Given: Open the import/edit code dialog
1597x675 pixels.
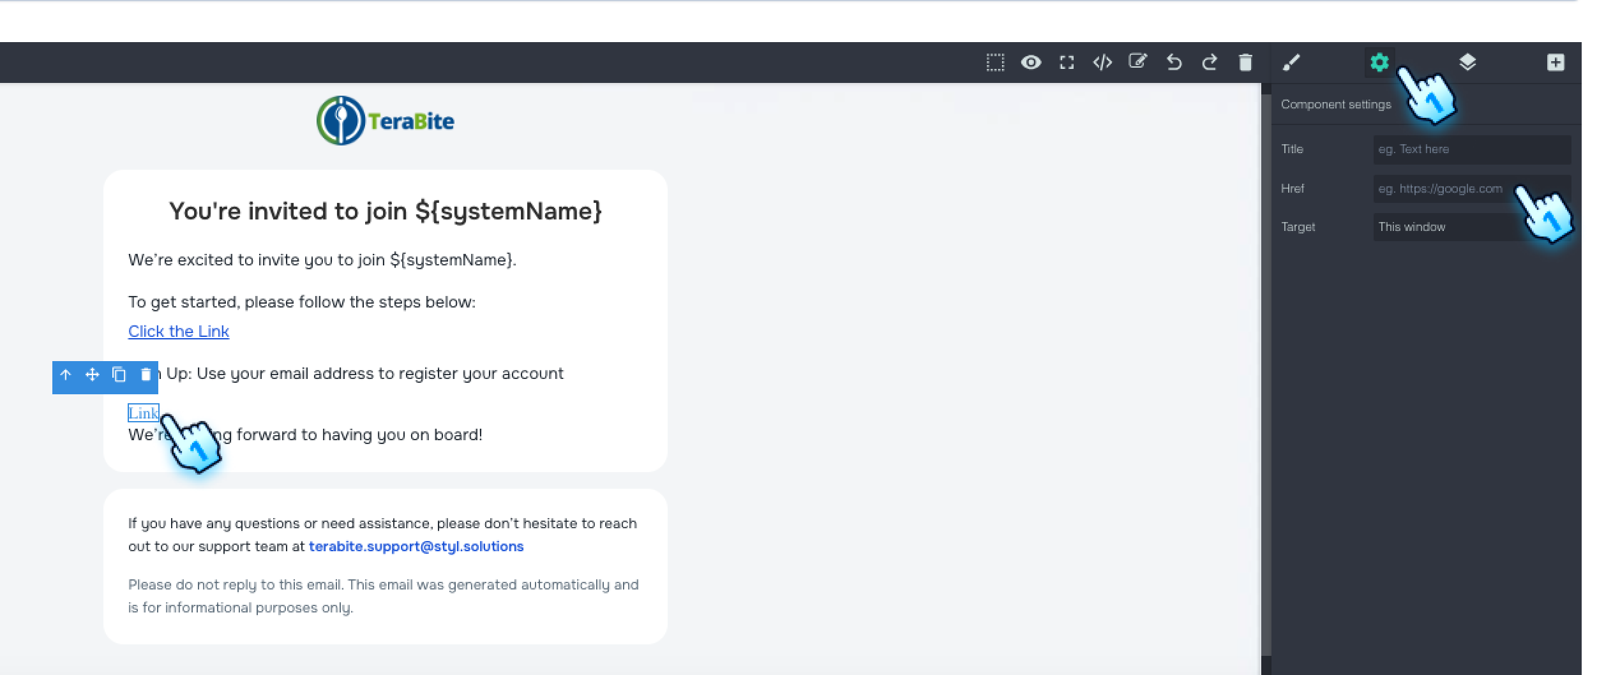Looking at the screenshot, I should click(1138, 62).
